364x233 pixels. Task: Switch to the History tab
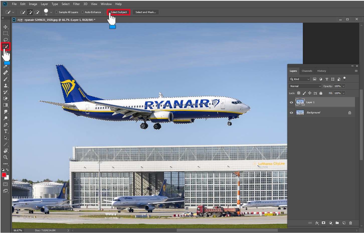[x=322, y=71]
